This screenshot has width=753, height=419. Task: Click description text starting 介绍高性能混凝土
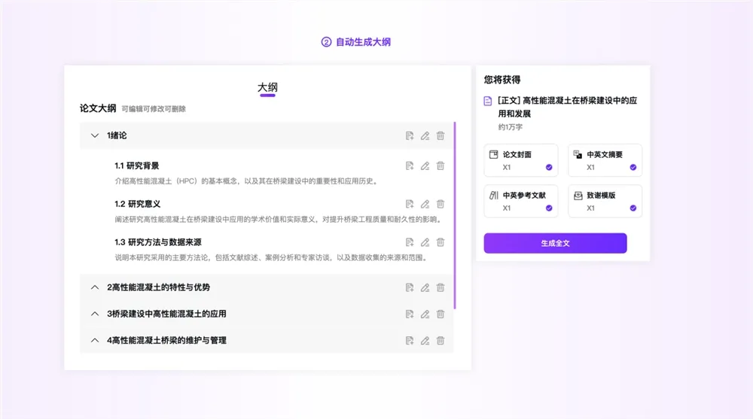tap(247, 181)
